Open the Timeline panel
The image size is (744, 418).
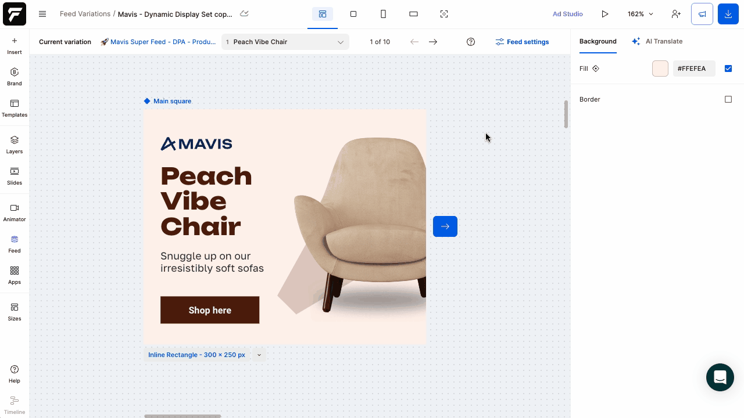coord(15,405)
